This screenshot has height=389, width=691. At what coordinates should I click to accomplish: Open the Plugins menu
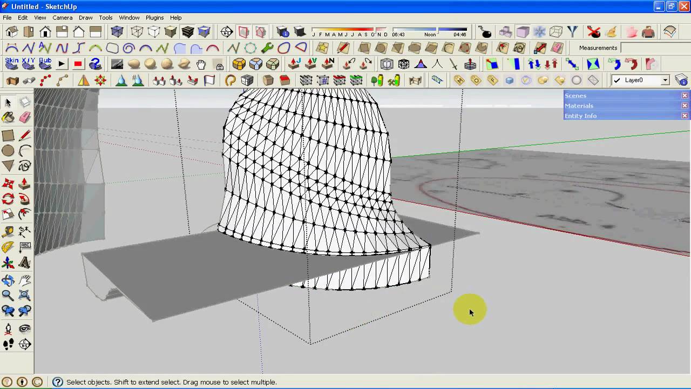tap(155, 18)
